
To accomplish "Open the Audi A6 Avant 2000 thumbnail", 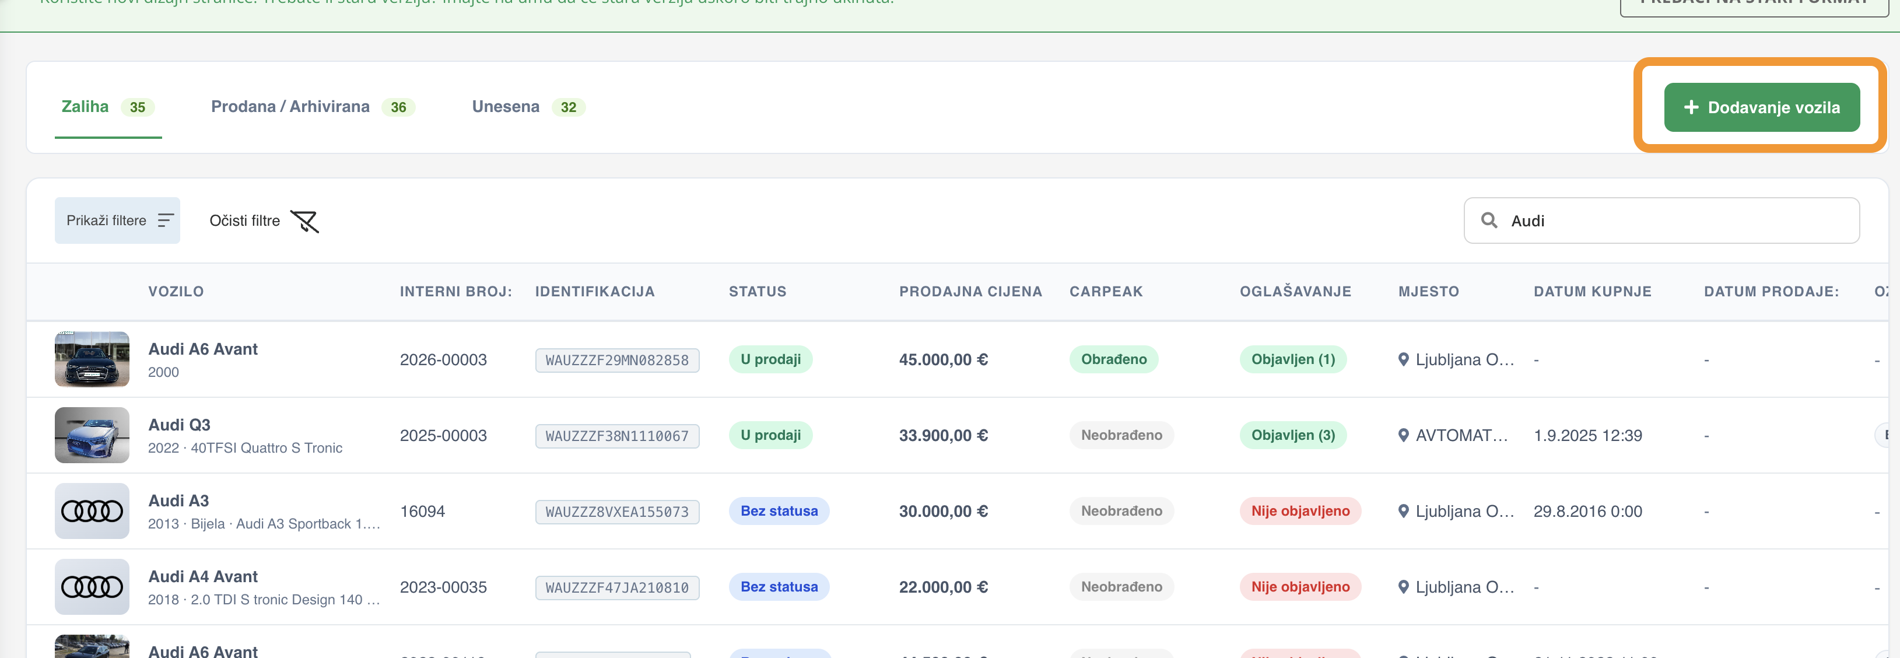I will tap(92, 359).
